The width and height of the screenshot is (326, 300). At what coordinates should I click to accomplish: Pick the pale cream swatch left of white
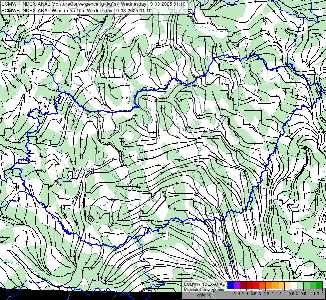pos(288,285)
